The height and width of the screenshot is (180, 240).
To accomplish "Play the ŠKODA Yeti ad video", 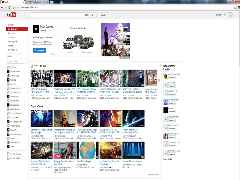I will click(78, 39).
